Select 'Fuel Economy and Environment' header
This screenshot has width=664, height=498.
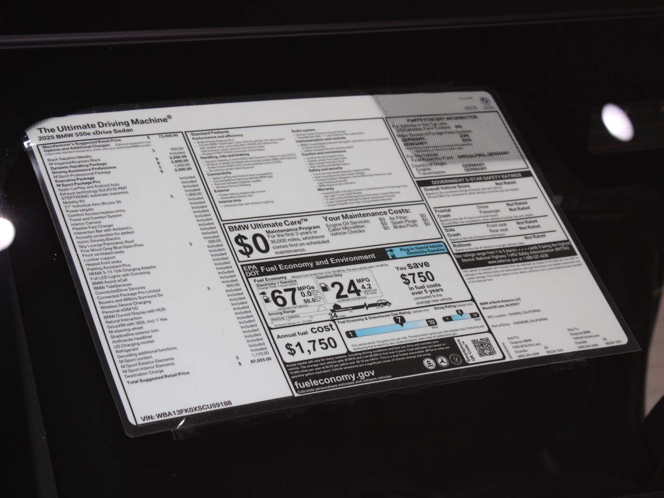point(318,262)
